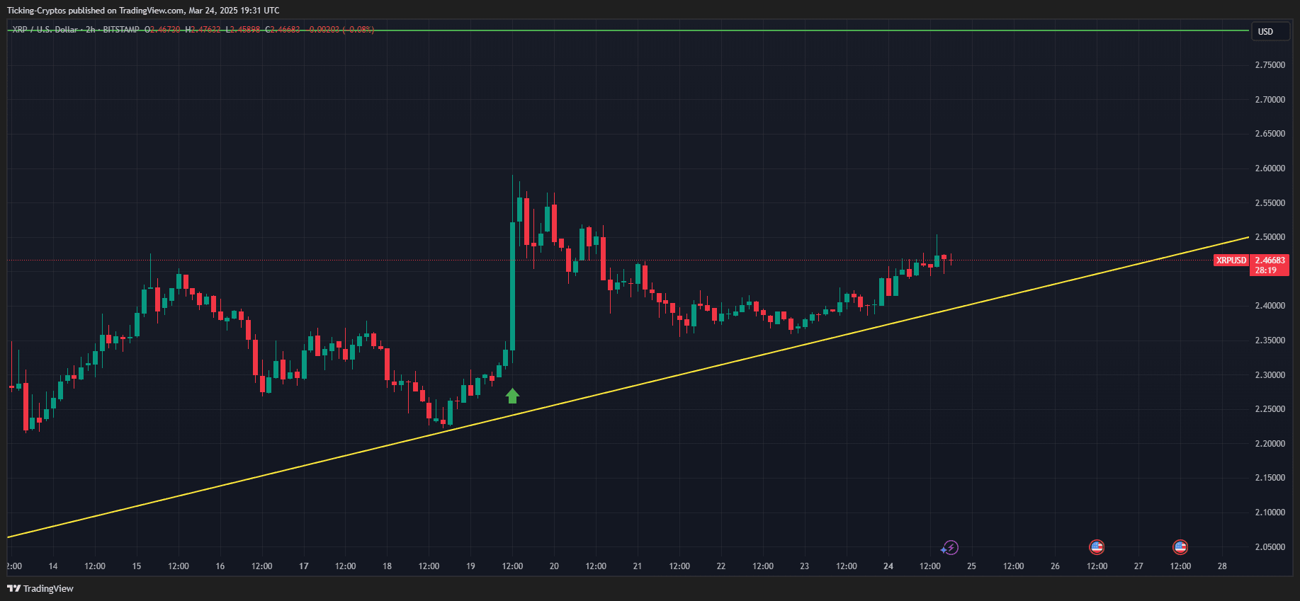
Task: Click the 12:00 label between 25 and 26
Action: coord(1014,566)
